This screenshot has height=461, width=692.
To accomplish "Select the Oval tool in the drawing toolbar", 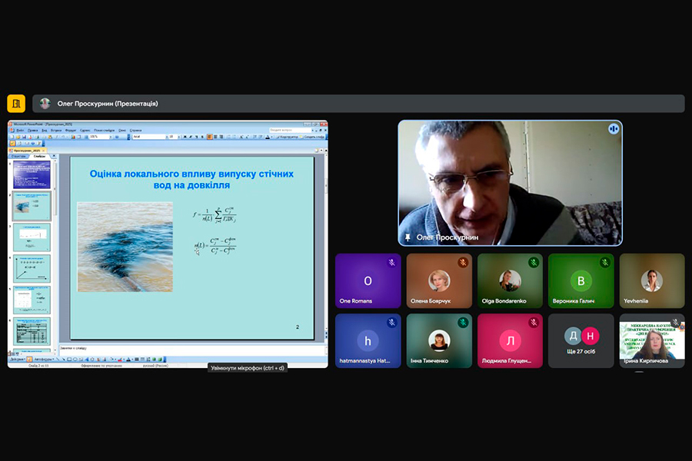I will click(75, 359).
